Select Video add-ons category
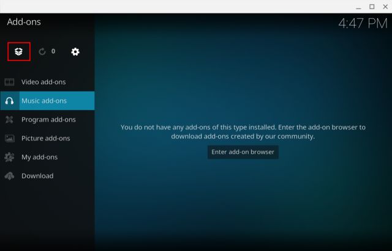 (x=48, y=82)
